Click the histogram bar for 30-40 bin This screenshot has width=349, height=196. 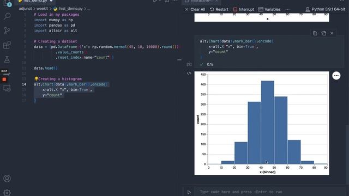(x=254, y=133)
